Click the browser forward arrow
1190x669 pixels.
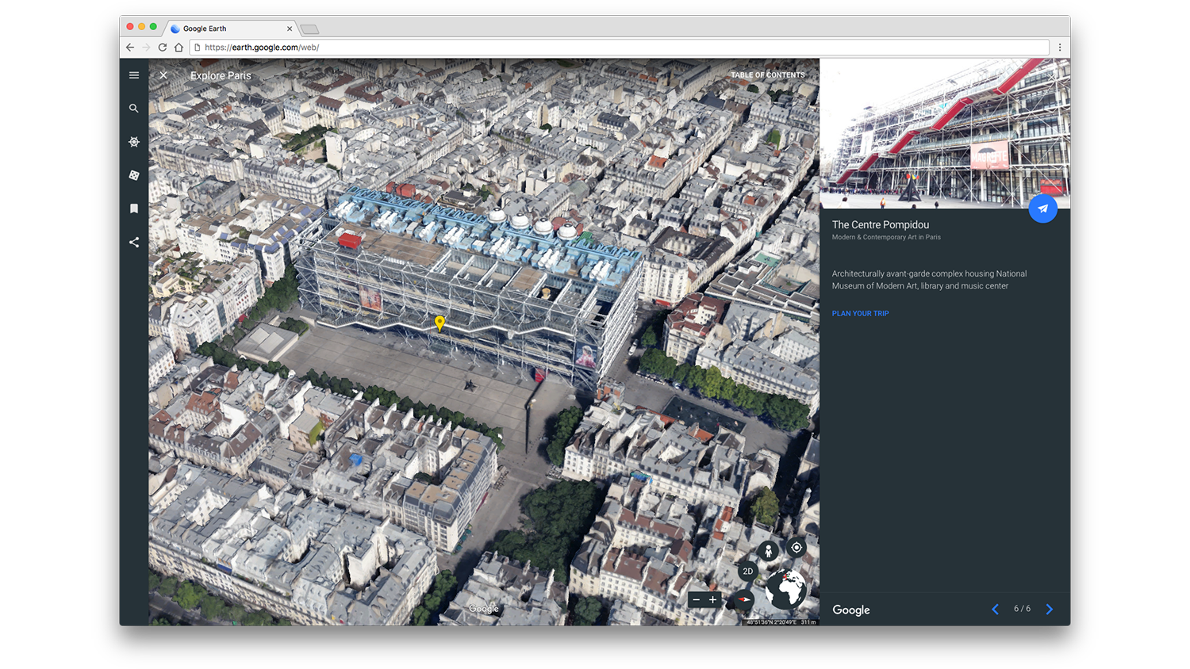coord(146,48)
